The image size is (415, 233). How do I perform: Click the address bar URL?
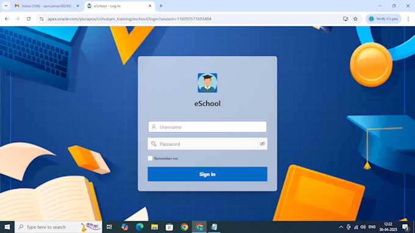pos(129,19)
